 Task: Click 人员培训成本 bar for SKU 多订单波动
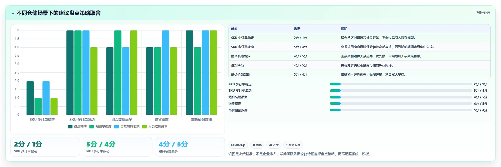pyautogui.click(x=94, y=81)
